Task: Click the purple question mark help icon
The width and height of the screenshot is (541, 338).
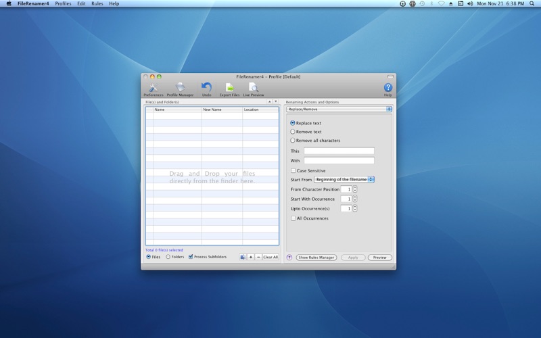Action: [289, 258]
